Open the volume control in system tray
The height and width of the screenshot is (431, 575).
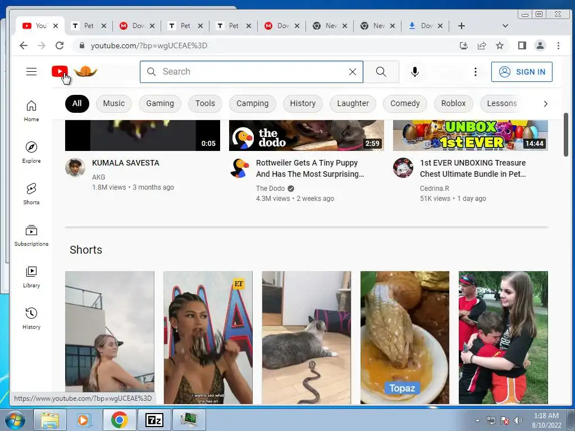click(518, 420)
